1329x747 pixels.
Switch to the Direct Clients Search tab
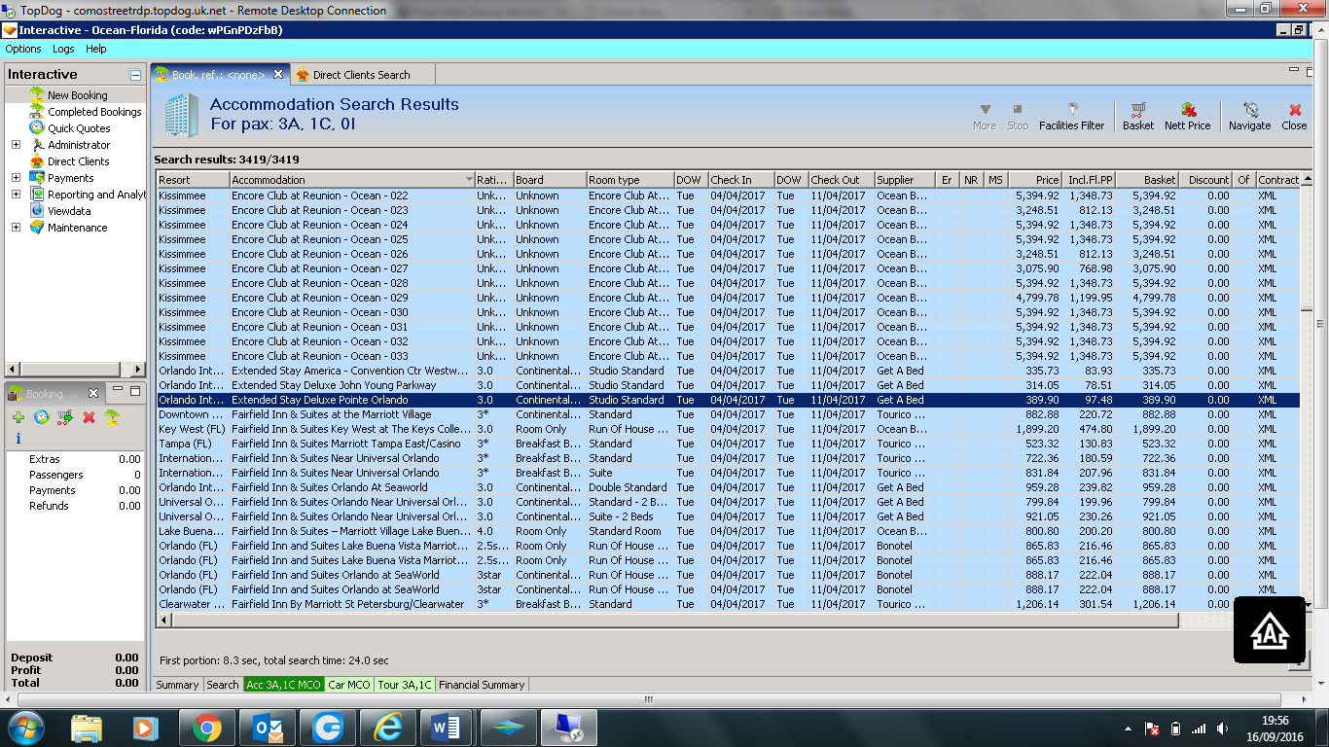[361, 75]
